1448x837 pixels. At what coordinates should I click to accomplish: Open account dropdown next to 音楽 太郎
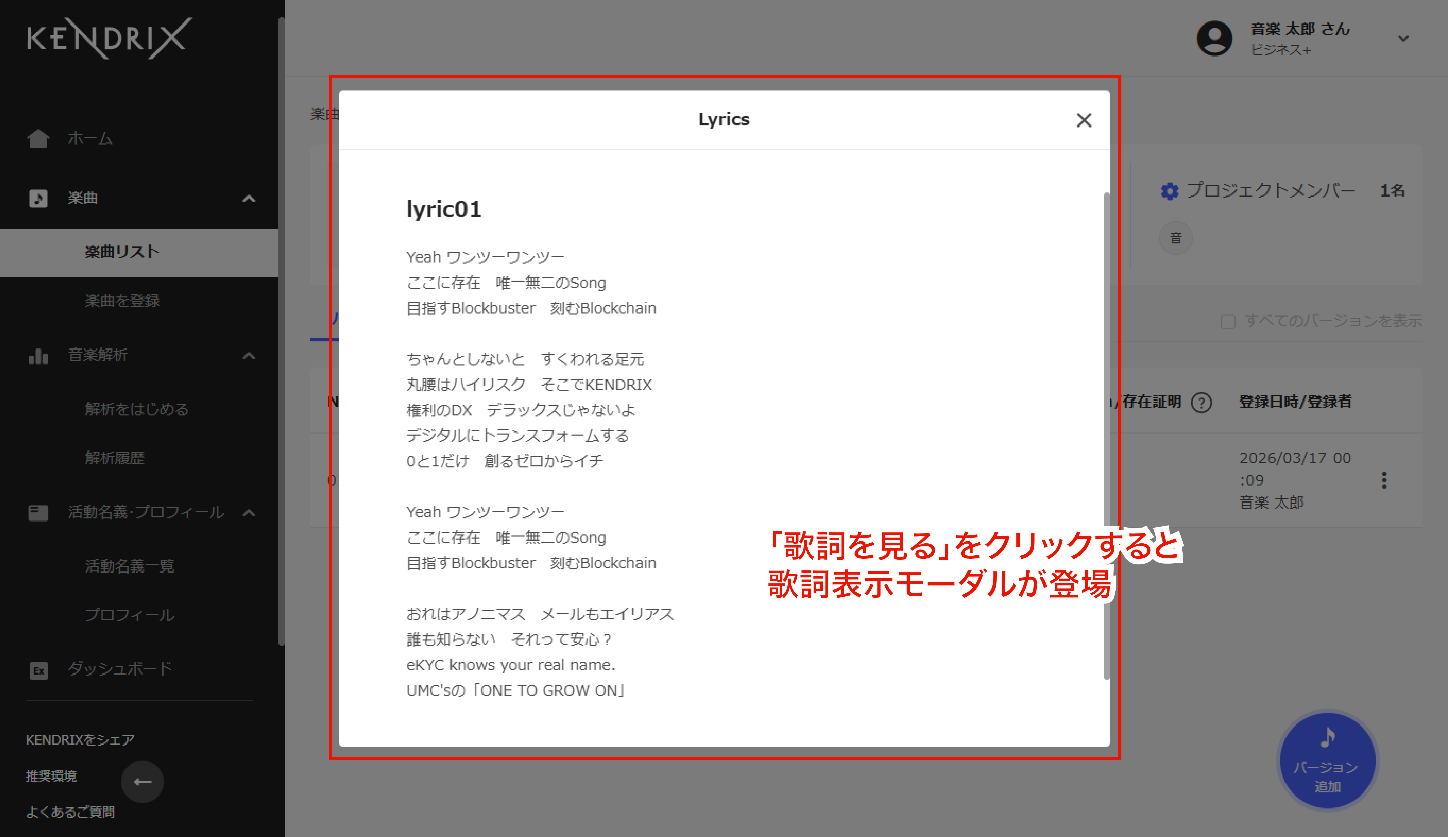point(1403,38)
